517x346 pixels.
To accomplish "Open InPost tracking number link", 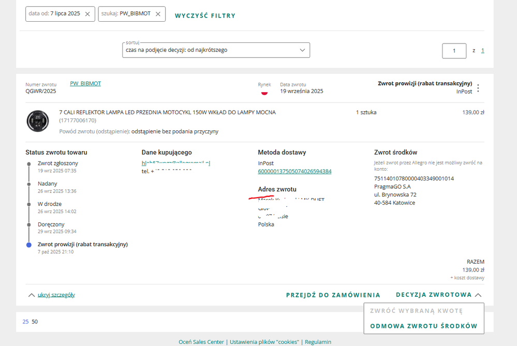I will [294, 171].
